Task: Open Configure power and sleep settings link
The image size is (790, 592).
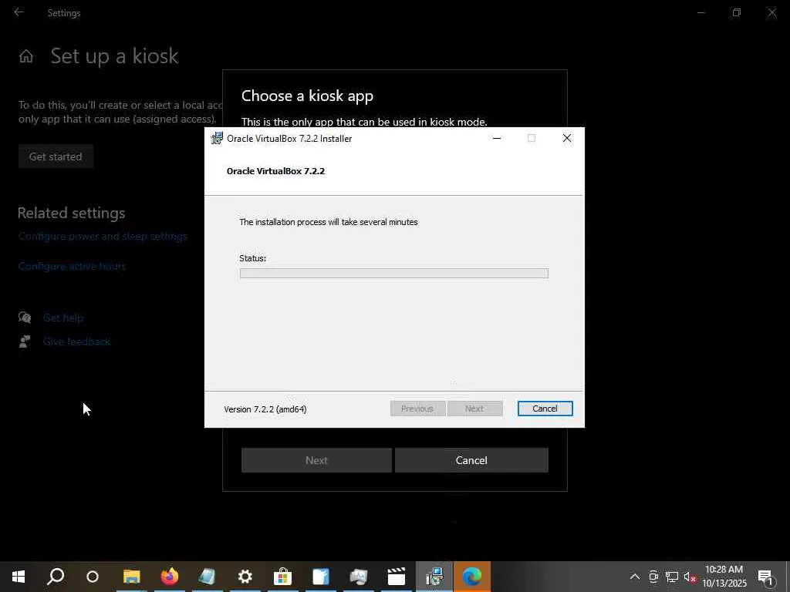Action: pyautogui.click(x=103, y=236)
